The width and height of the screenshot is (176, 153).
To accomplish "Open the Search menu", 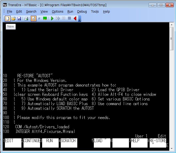I will [31, 12].
